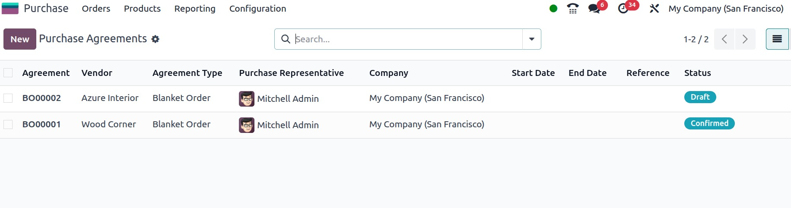Click into the Search field
The image size is (791, 208).
point(406,39)
